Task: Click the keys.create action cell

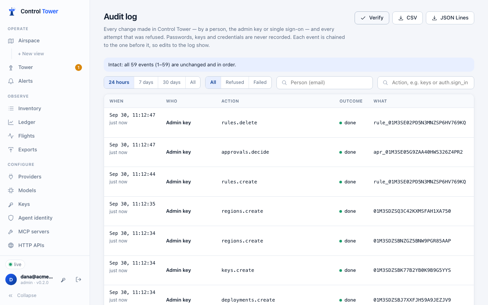Action: (238, 270)
